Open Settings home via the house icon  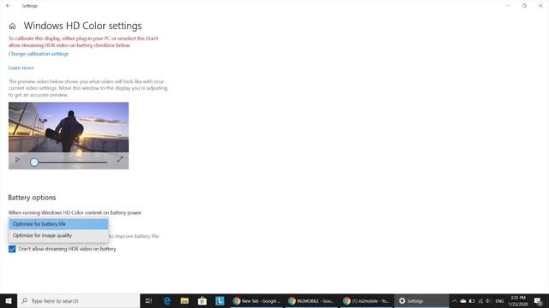[12, 27]
